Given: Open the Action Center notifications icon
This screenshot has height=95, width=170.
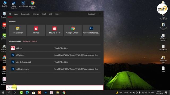Looking at the screenshot, I should tap(166, 93).
